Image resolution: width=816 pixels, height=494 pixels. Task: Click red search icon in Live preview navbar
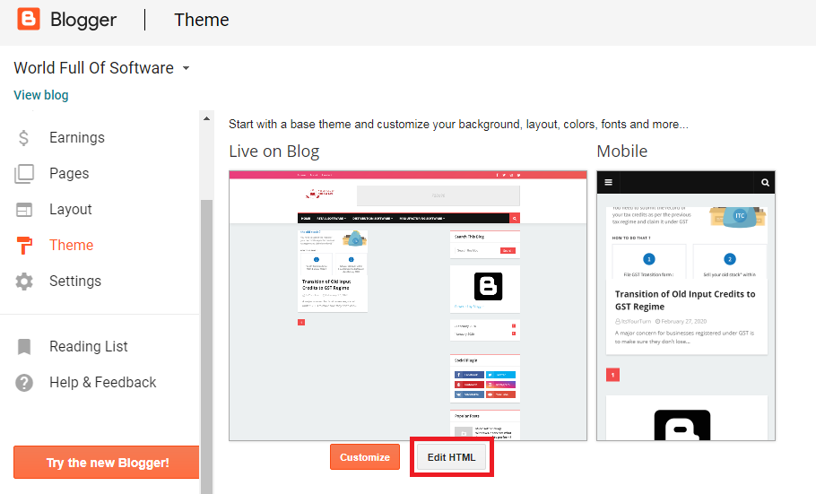pyautogui.click(x=514, y=218)
